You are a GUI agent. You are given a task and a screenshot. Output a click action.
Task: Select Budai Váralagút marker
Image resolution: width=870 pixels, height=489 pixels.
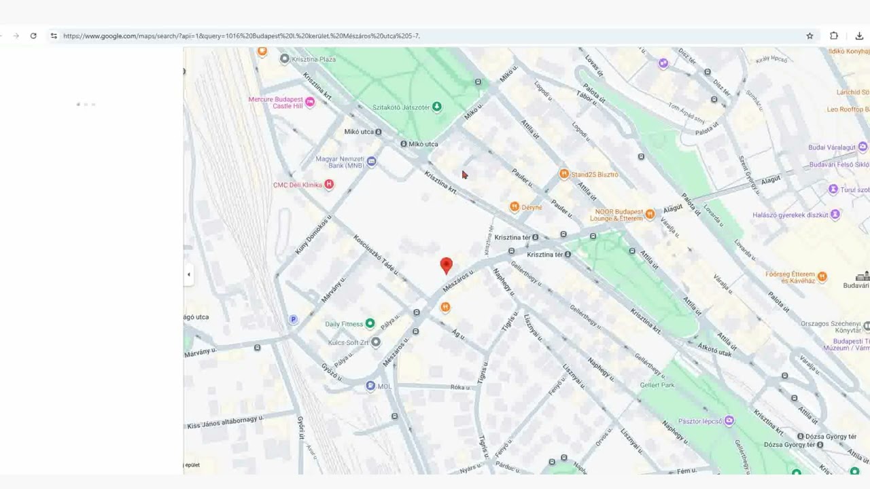863,147
